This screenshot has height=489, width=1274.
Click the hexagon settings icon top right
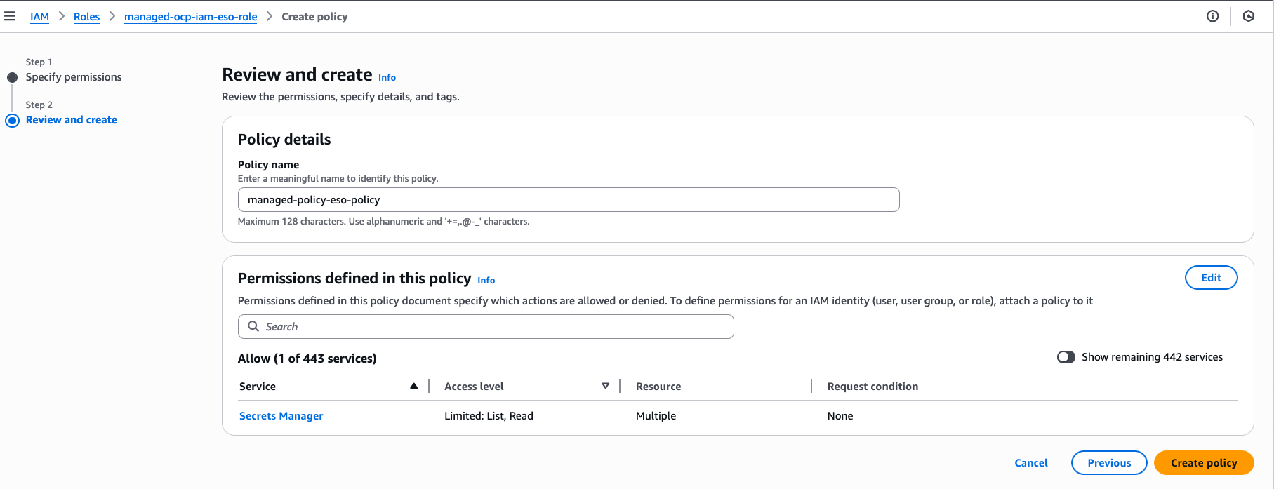[x=1248, y=16]
